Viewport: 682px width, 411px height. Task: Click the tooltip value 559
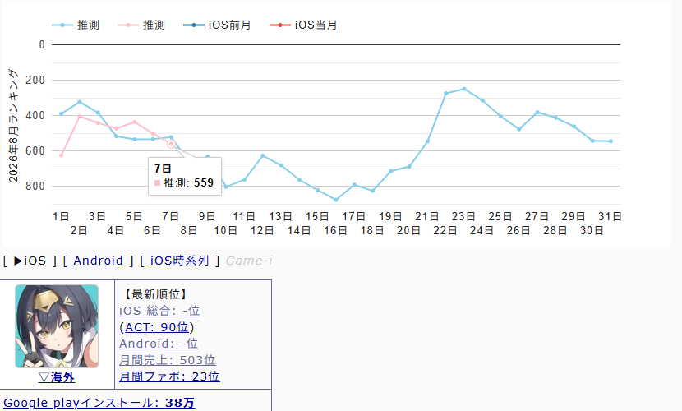[204, 182]
